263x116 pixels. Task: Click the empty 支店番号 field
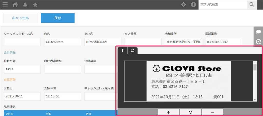143,42
